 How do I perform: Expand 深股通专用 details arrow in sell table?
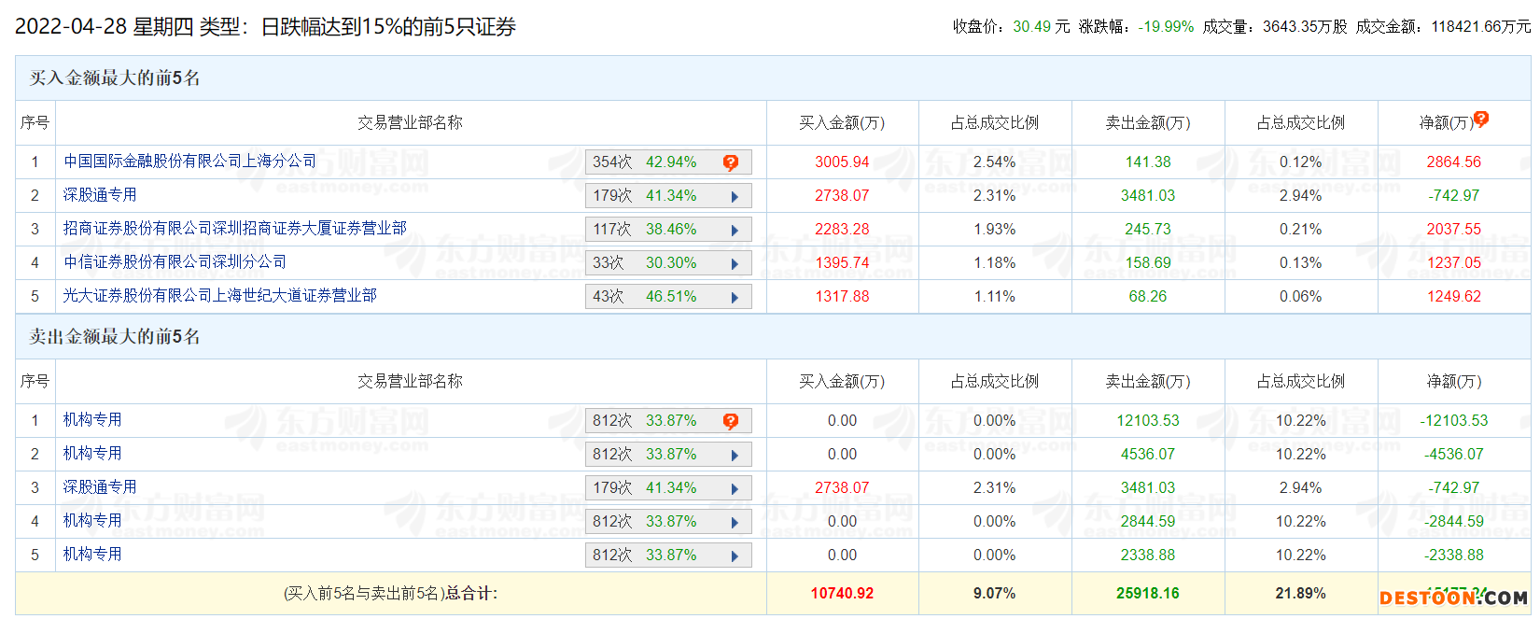coord(735,489)
